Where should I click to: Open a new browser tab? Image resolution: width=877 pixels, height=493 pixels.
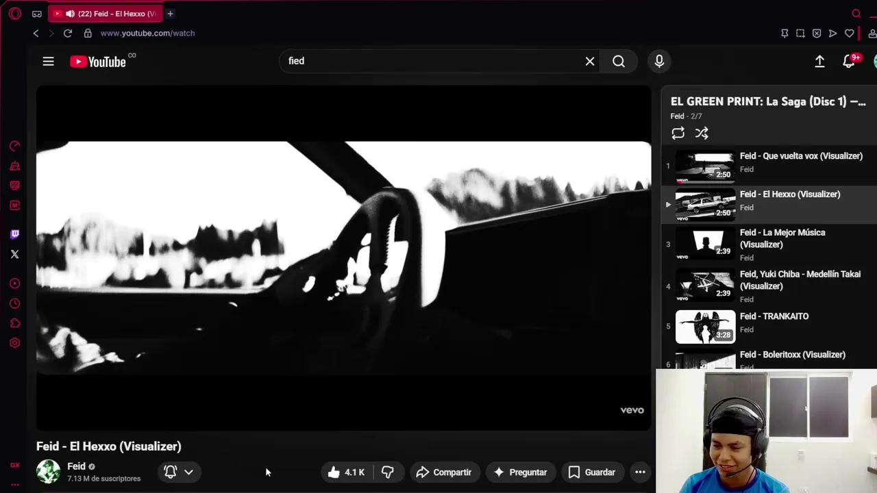point(170,14)
